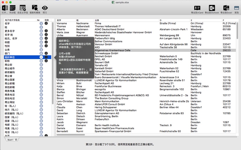Select the 商业网站 field row
Screen dimensions: 241x150
(x=28, y=102)
